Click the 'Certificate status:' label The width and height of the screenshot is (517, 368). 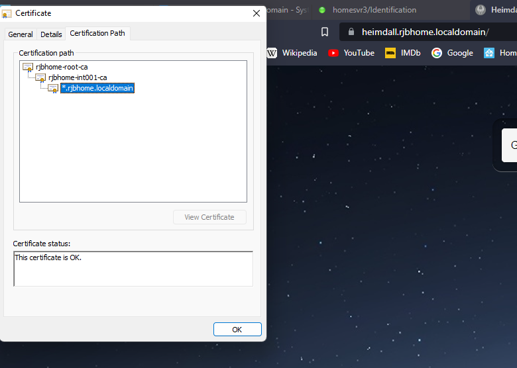pos(42,244)
